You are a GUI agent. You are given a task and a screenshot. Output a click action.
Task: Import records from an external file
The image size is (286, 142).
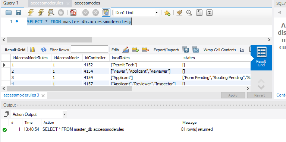coord(195,50)
